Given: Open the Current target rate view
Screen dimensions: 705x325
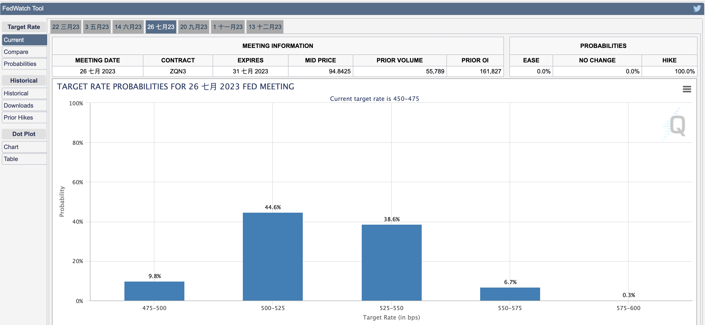Looking at the screenshot, I should click(24, 40).
